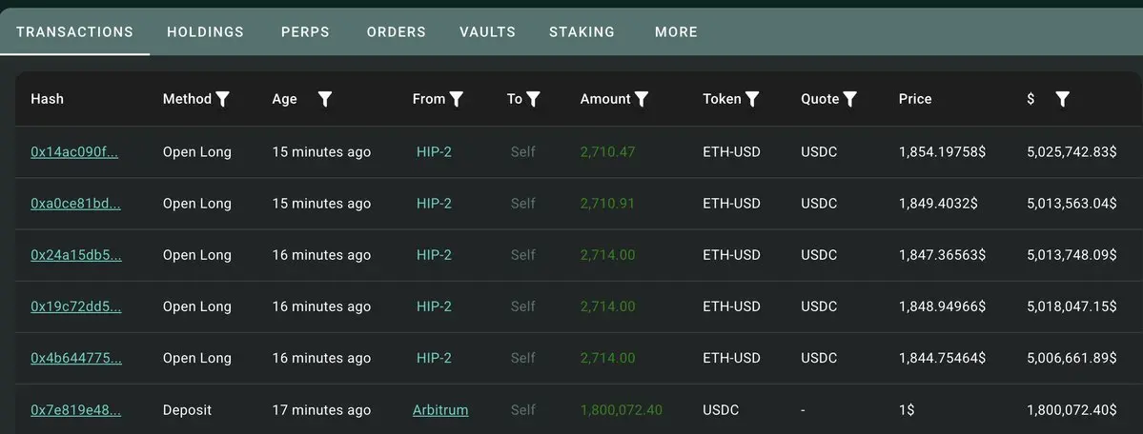This screenshot has width=1143, height=434.
Task: Click the Price column header
Action: (x=915, y=99)
